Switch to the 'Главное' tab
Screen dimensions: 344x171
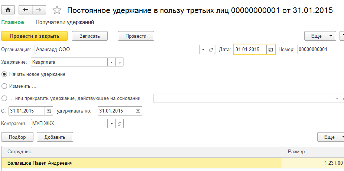13,22
